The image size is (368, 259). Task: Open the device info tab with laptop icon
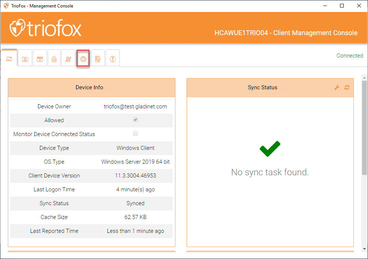tap(9, 59)
